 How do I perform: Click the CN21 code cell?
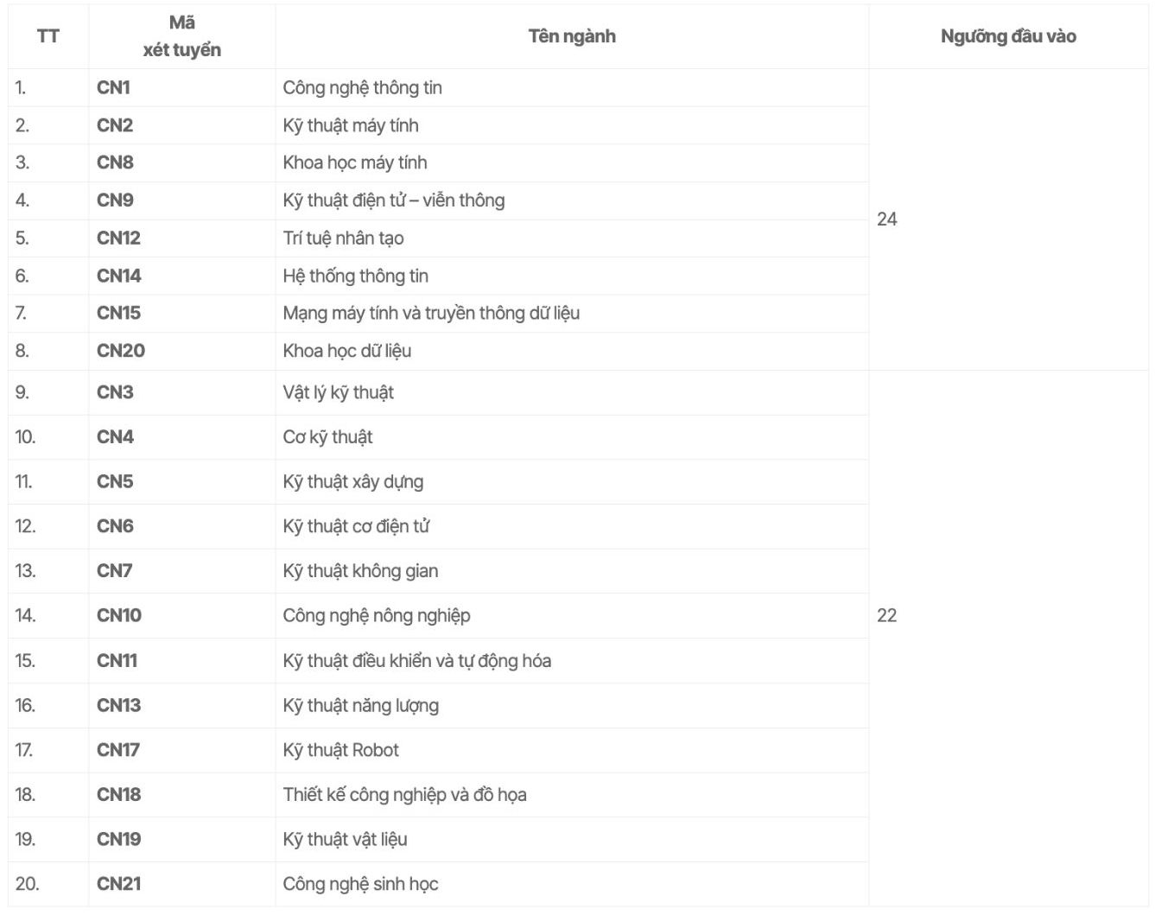point(118,884)
